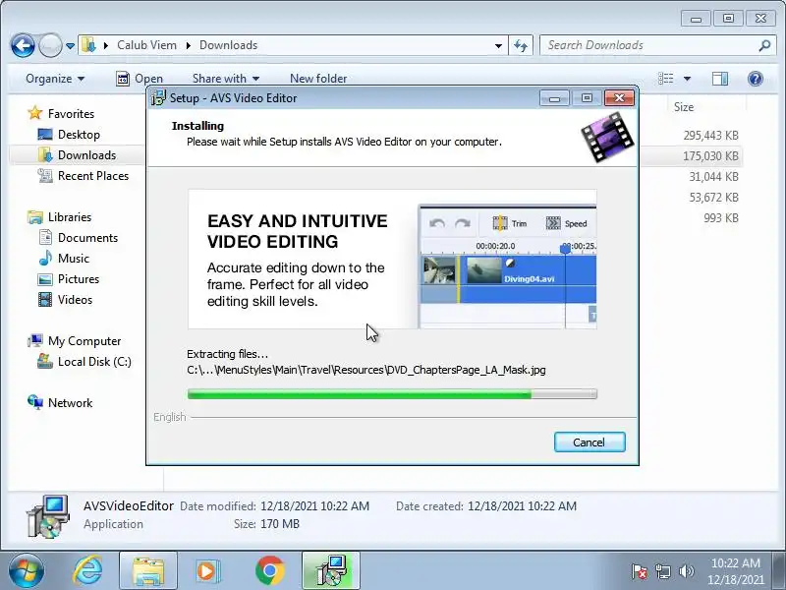
Task: Click the Back arrow in Explorer
Action: 23,46
